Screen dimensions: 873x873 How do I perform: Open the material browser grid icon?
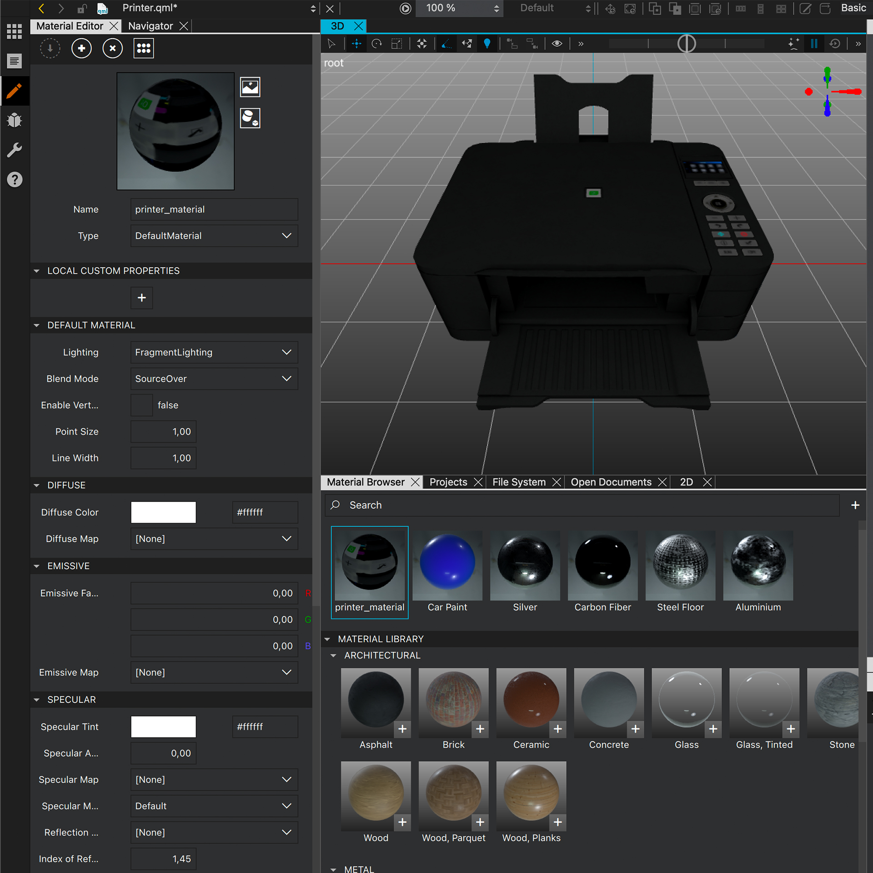click(x=143, y=48)
